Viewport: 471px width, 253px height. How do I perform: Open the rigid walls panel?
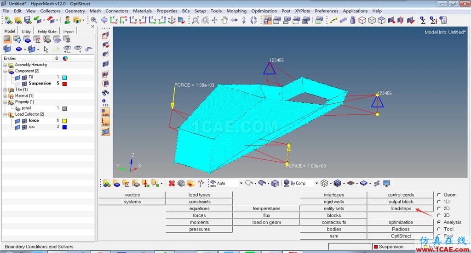(x=333, y=202)
